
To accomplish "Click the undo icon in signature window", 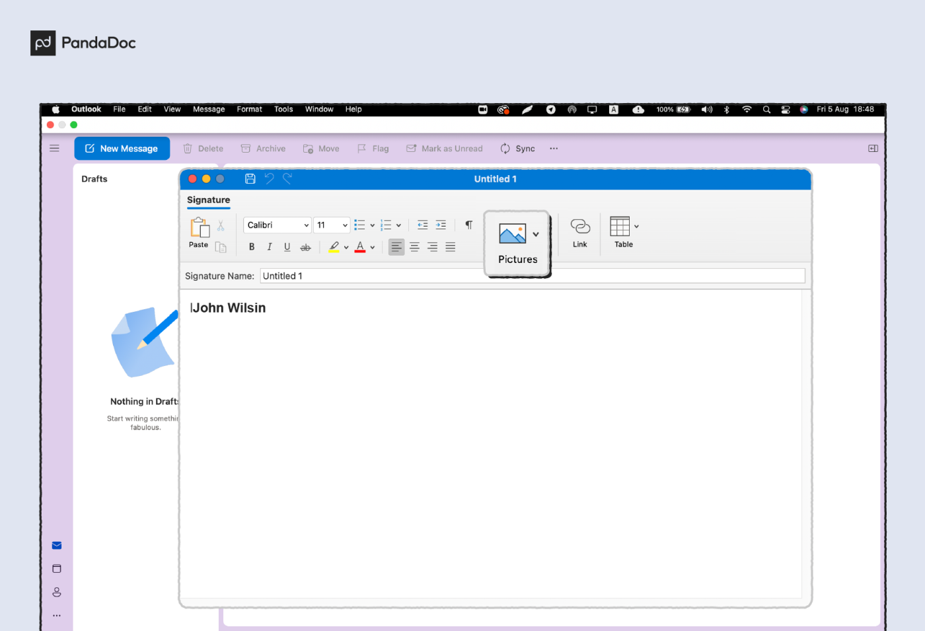I will pyautogui.click(x=269, y=178).
